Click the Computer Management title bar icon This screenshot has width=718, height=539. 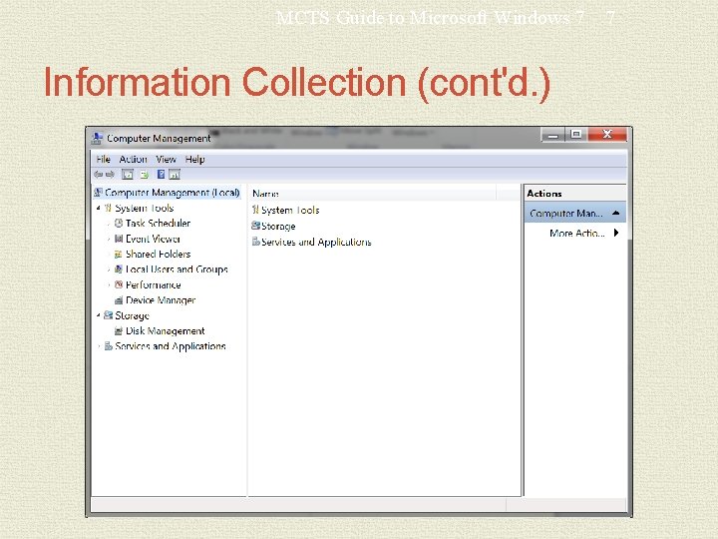pyautogui.click(x=97, y=138)
